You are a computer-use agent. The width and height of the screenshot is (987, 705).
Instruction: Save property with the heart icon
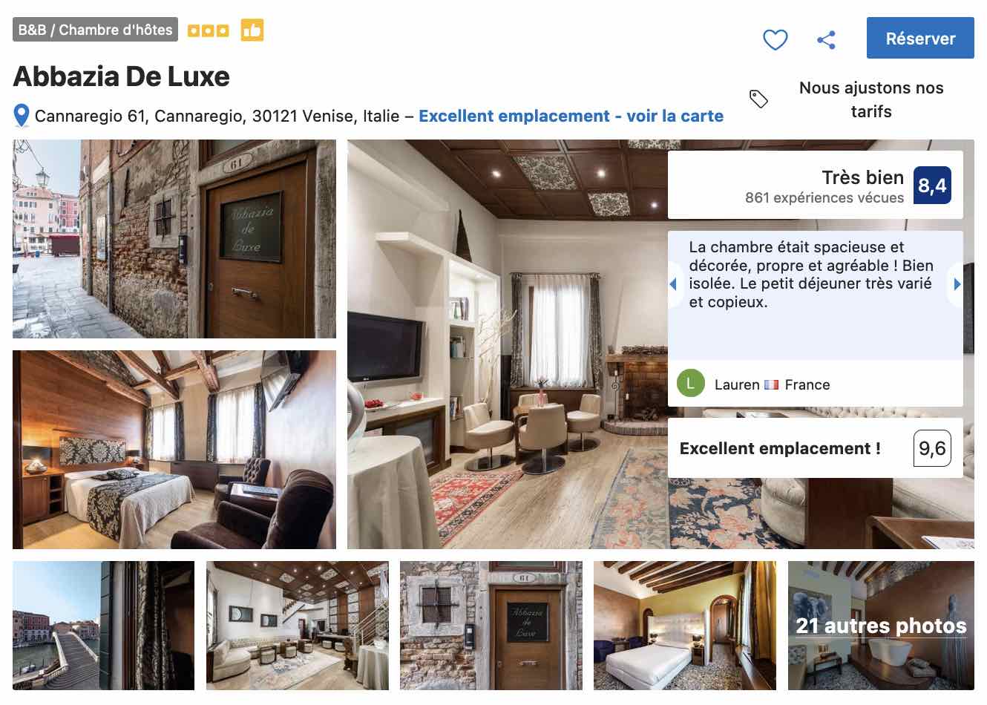(775, 39)
